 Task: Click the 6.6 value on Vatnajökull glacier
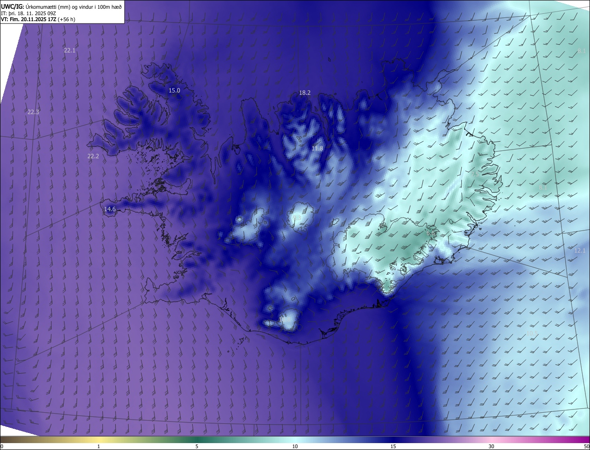click(431, 234)
